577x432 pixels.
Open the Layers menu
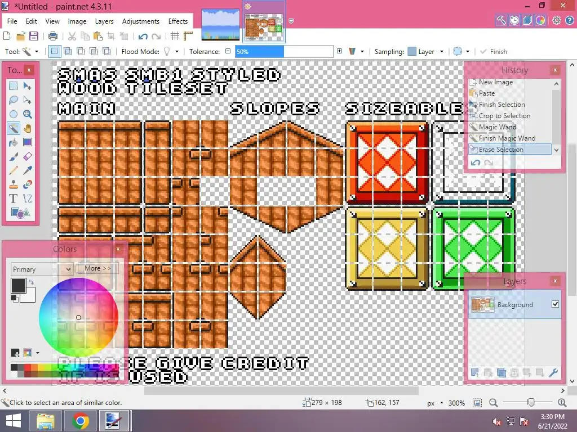[104, 21]
